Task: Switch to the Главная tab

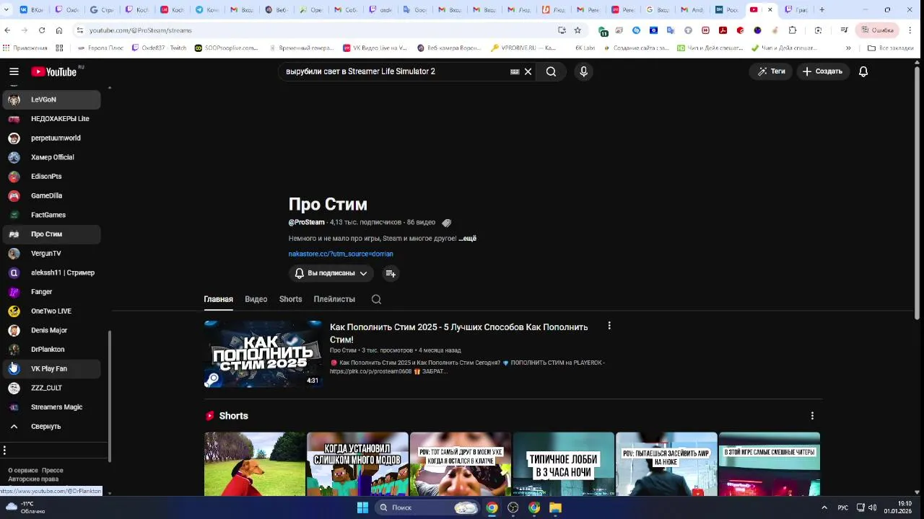Action: click(218, 299)
